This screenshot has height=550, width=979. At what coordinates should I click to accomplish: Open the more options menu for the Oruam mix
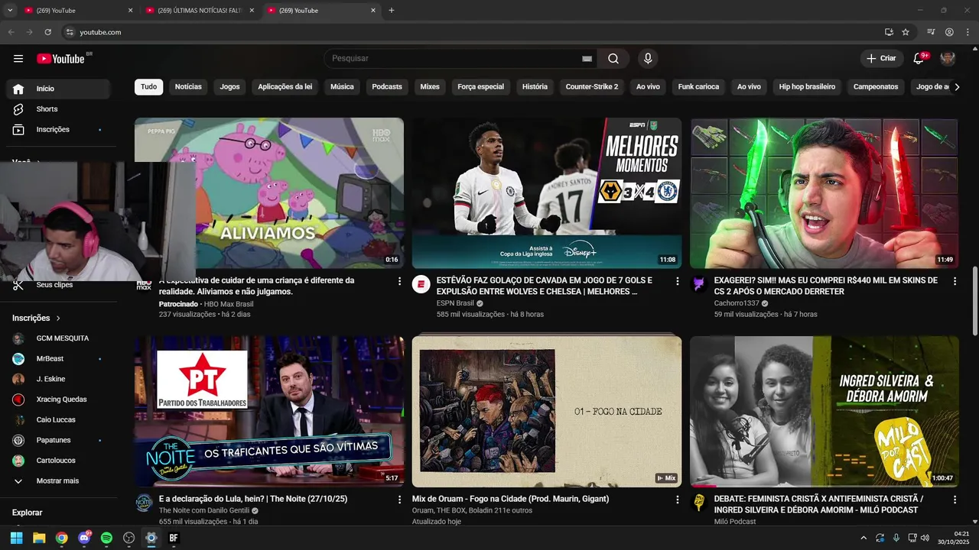[677, 500]
